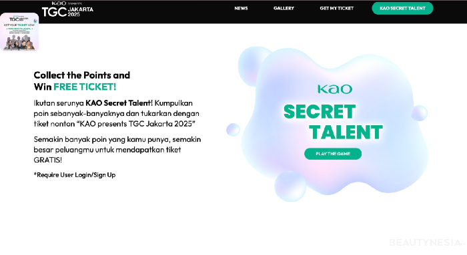Click the word GRATIS! in the paragraph

[x=47, y=160]
